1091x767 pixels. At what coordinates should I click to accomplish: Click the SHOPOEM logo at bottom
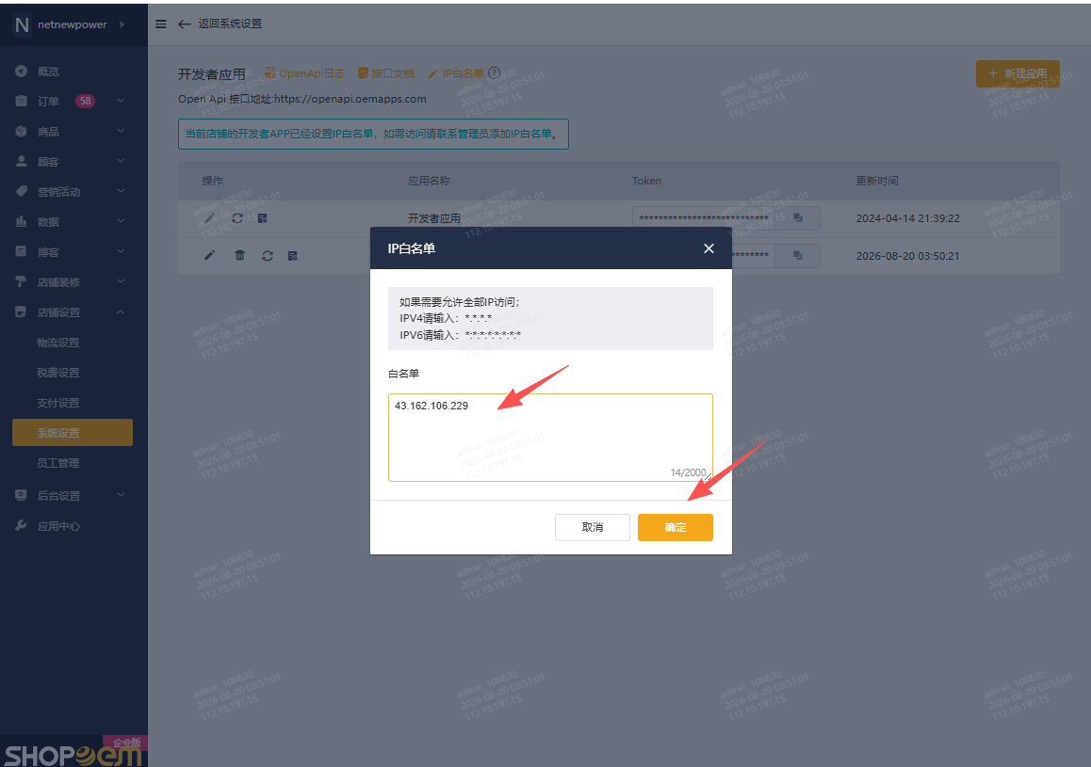pos(73,755)
